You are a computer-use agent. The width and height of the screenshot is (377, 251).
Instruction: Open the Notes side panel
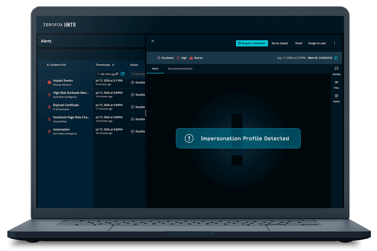(x=337, y=98)
